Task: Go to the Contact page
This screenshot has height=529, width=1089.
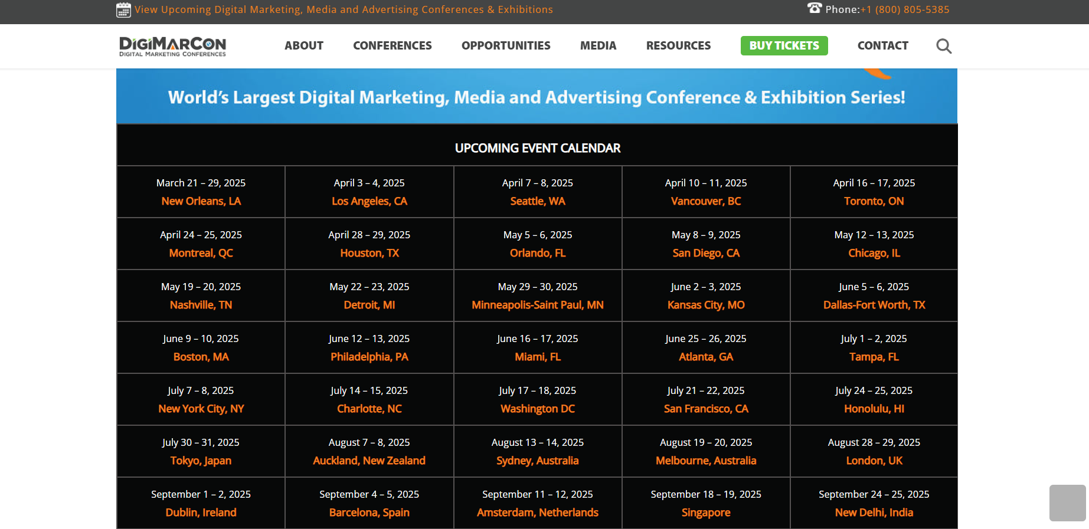Action: click(882, 45)
